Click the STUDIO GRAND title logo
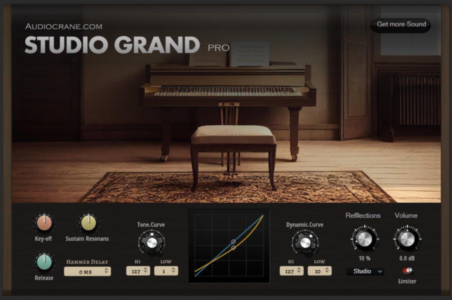The width and height of the screenshot is (452, 300). (112, 45)
